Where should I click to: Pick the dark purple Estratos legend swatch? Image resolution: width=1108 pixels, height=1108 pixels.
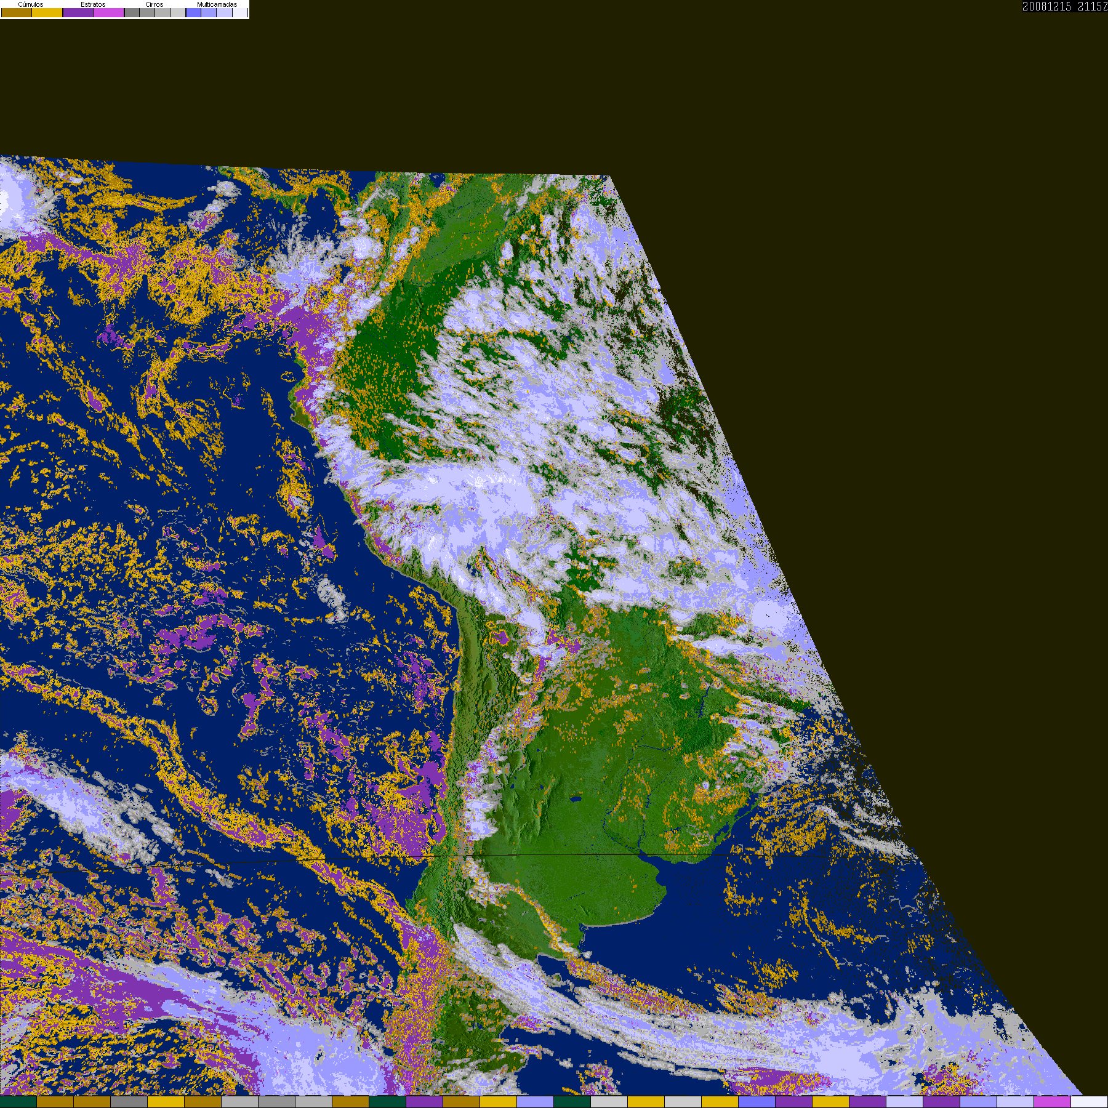[78, 12]
